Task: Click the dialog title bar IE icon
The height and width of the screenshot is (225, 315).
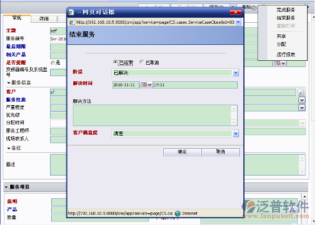Action: coord(71,13)
